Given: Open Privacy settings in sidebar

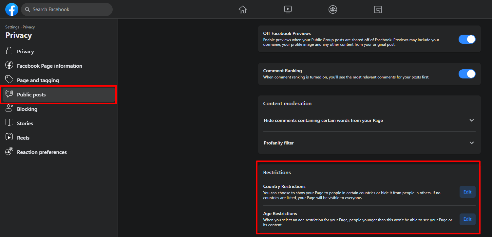Looking at the screenshot, I should [x=59, y=51].
